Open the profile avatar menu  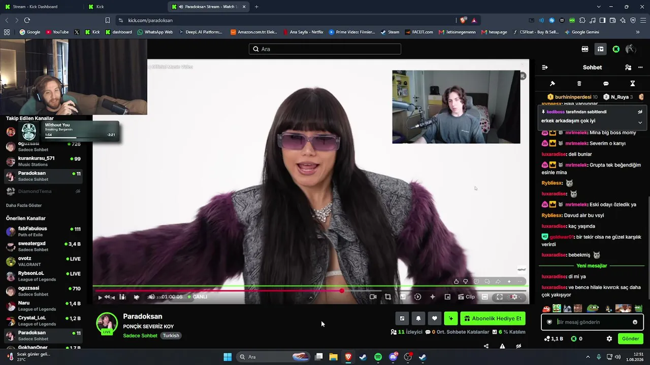point(631,49)
